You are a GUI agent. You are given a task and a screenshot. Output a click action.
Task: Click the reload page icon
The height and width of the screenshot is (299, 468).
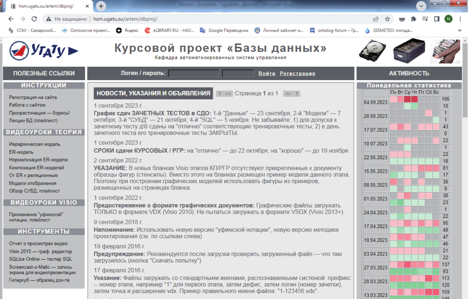(34, 19)
